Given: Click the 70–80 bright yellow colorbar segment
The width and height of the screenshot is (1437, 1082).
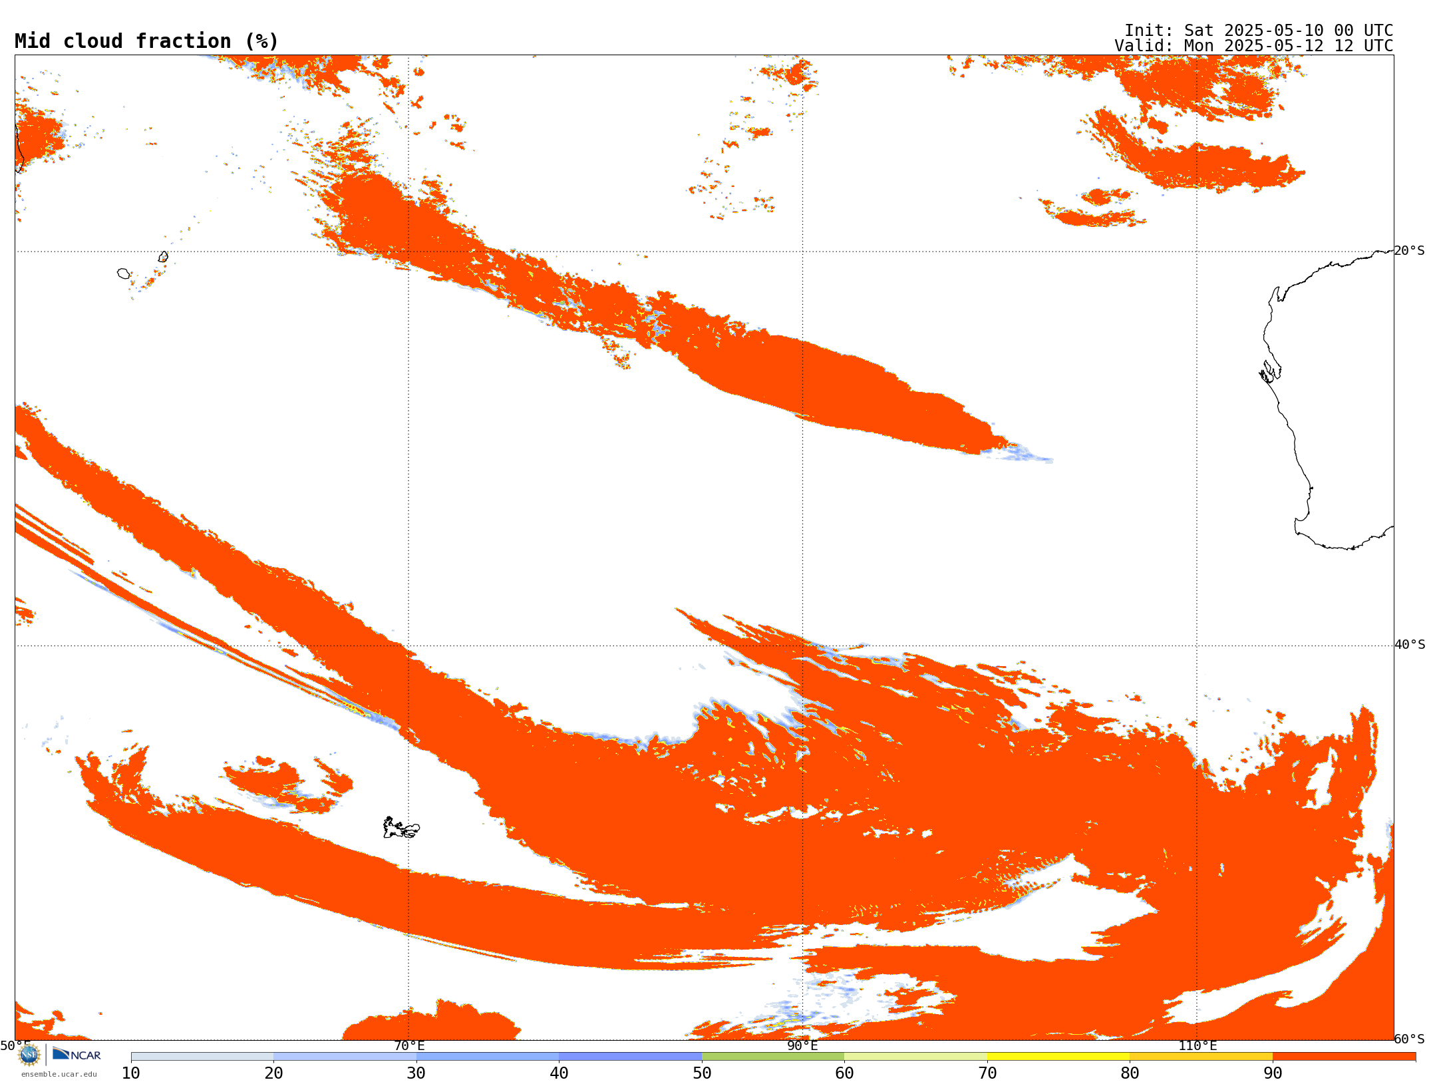Looking at the screenshot, I should click(1058, 1057).
